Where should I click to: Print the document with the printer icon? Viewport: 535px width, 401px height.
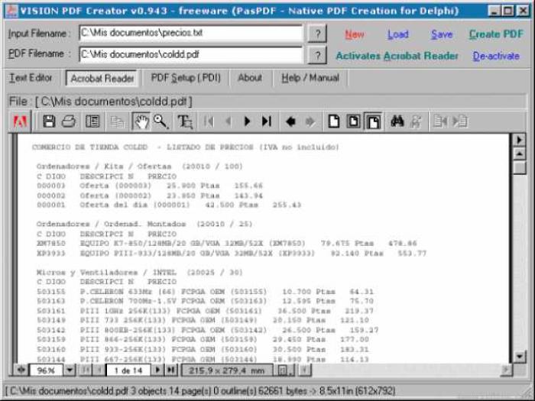[x=69, y=121]
